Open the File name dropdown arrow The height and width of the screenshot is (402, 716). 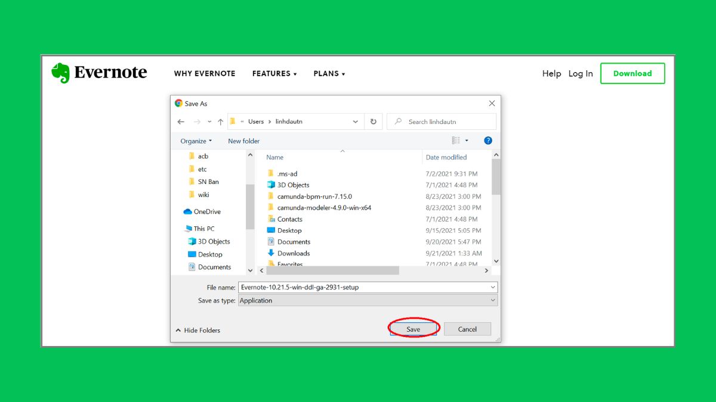click(492, 287)
